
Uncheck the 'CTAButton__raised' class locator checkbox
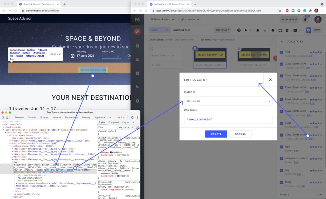click(x=281, y=100)
